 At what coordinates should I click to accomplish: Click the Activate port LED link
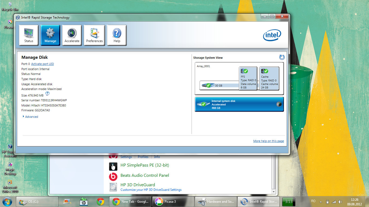[x=42, y=64]
